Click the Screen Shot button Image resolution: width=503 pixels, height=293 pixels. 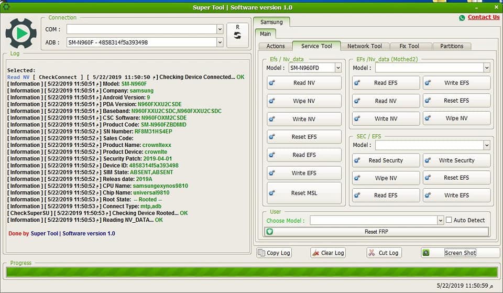(460, 253)
